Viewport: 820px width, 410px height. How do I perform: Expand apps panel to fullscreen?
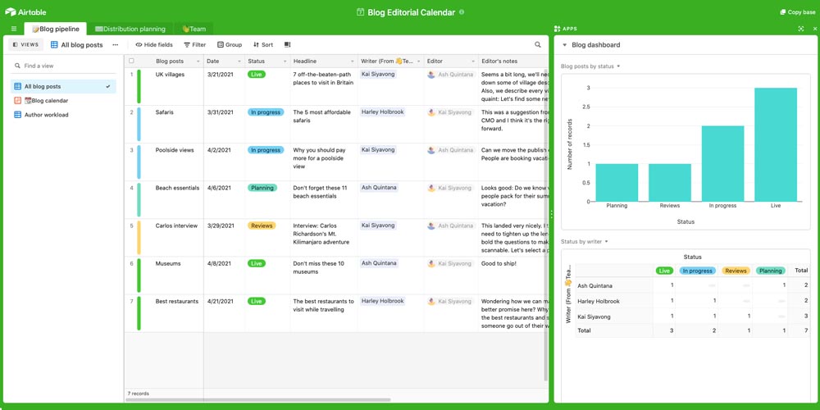click(800, 29)
